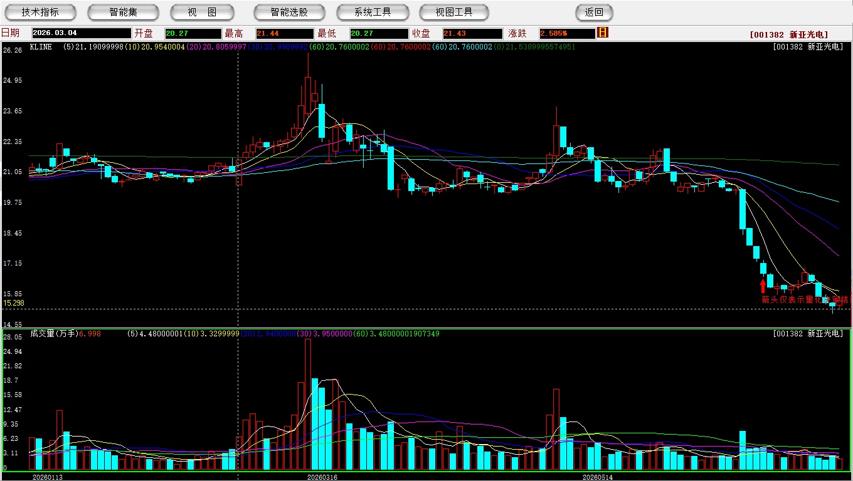Click the 成交量(万手) volume label

tap(53, 334)
